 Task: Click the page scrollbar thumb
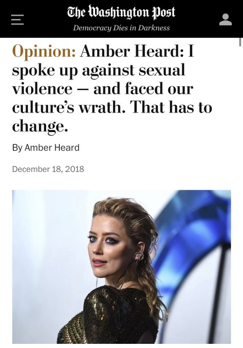(240, 42)
